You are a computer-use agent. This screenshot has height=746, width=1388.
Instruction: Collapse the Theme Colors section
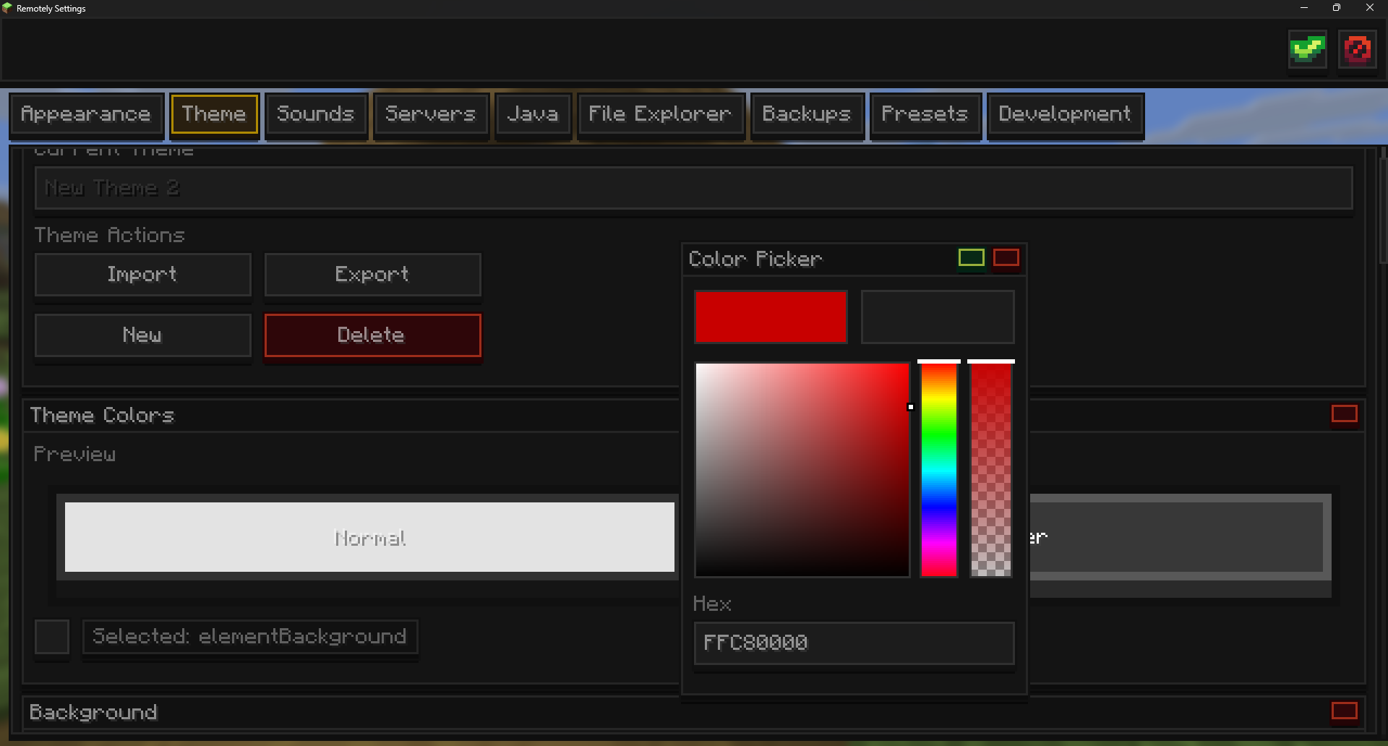click(1344, 414)
